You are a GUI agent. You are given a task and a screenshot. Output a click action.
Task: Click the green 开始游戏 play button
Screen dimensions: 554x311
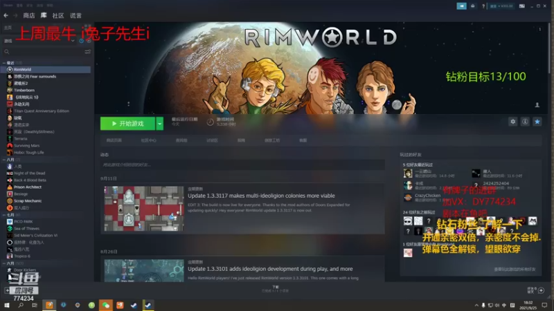coord(127,124)
